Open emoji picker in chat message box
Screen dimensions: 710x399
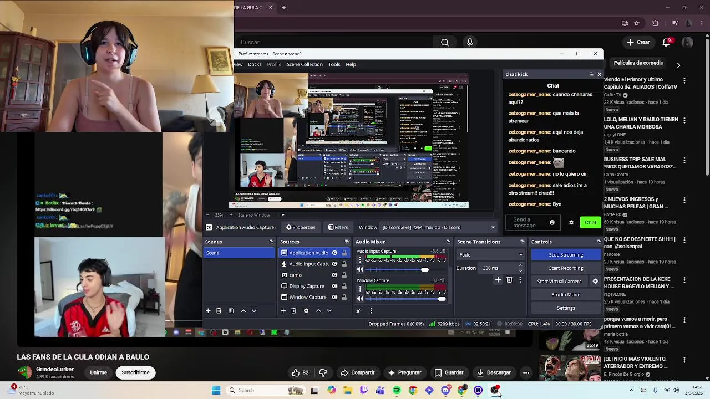[552, 223]
